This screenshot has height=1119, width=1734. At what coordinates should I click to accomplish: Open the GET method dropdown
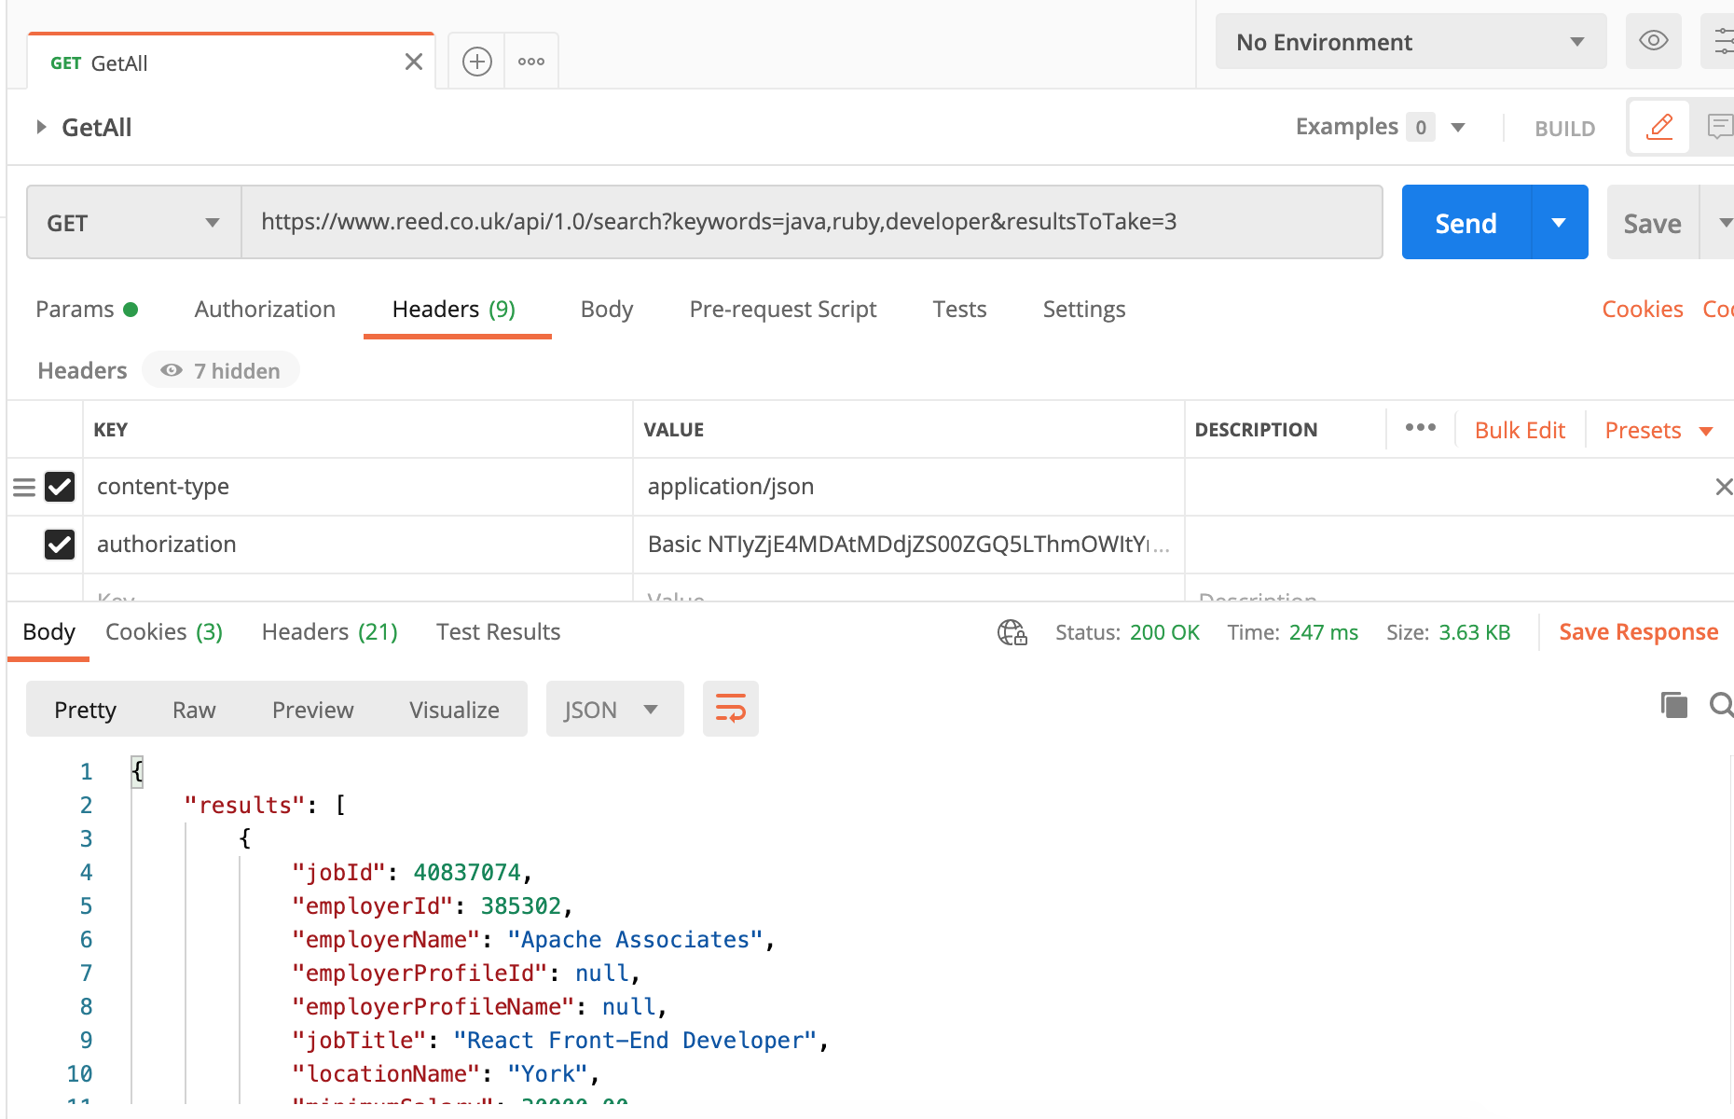pos(134,222)
